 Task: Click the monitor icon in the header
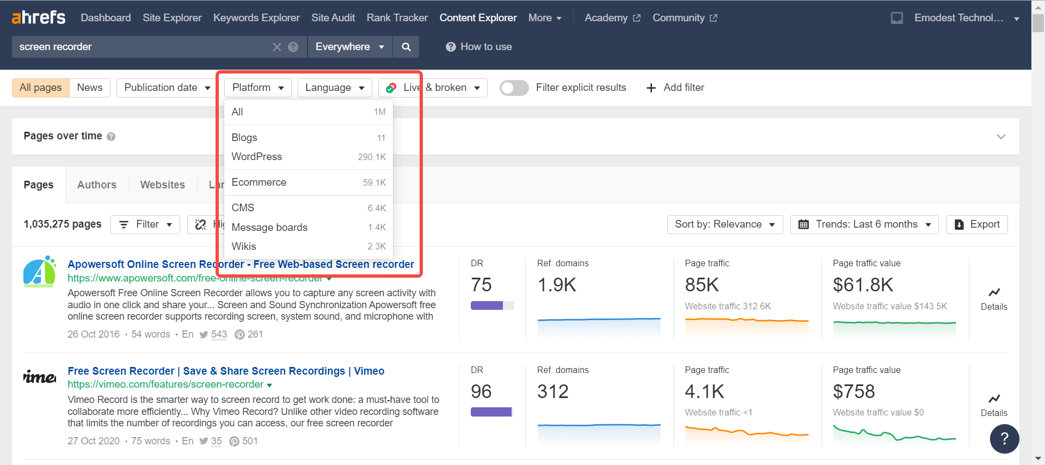[897, 18]
